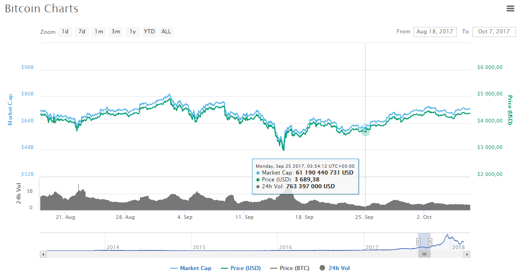Click the 2. Oct axis label

[424, 217]
